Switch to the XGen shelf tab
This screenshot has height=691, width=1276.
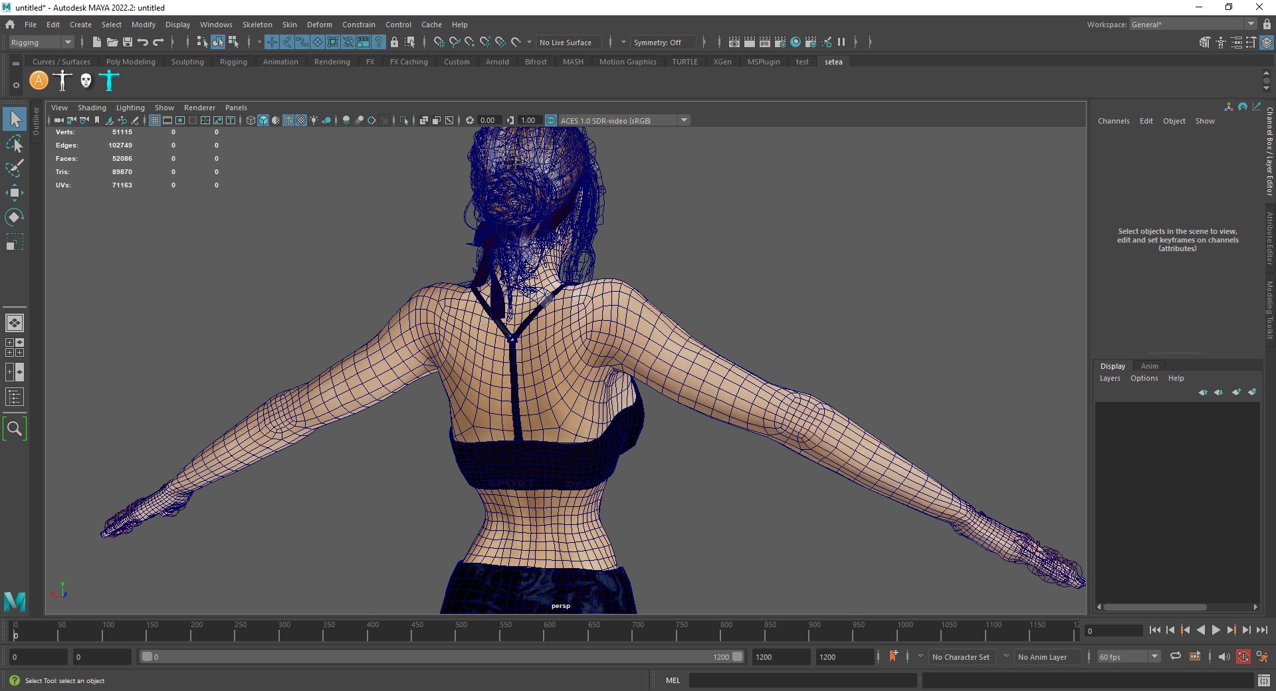[x=722, y=62]
